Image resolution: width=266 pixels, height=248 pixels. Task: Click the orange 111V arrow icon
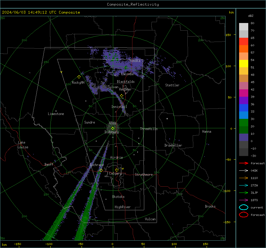click(244, 178)
